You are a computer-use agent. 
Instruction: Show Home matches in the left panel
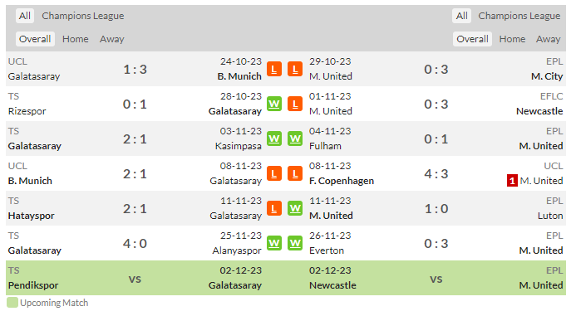tap(76, 39)
